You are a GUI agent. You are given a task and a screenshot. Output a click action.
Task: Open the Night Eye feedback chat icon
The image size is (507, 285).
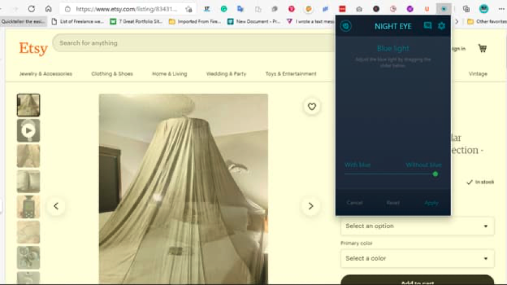coord(427,25)
